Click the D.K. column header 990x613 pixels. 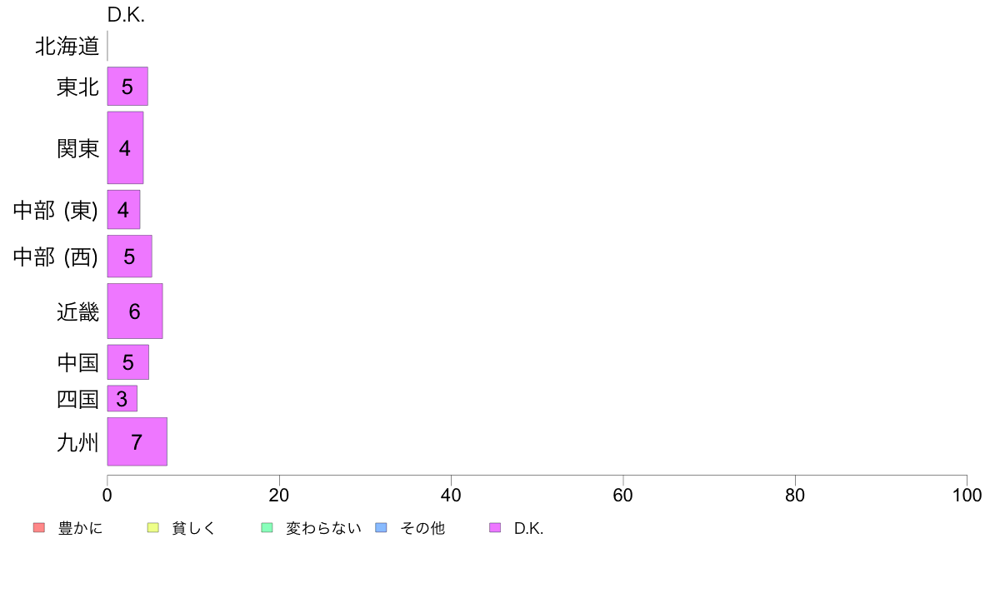(126, 14)
